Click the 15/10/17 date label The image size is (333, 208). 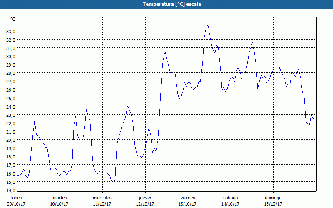(x=273, y=204)
